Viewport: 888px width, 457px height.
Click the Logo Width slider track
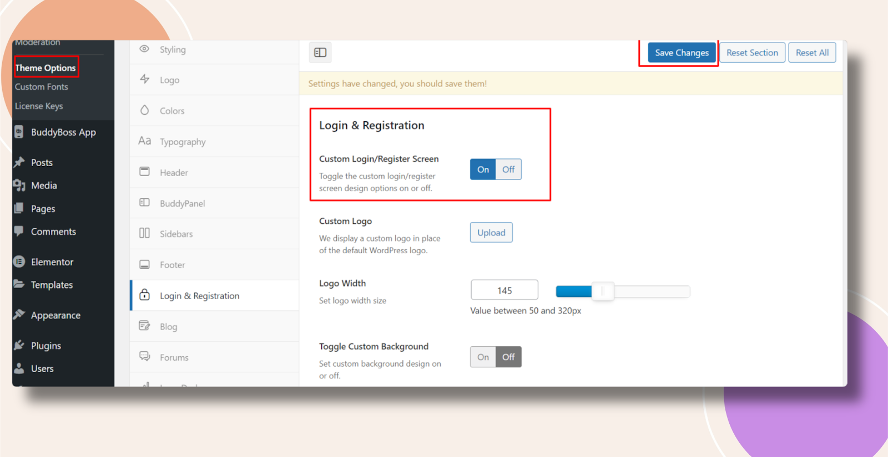pos(623,291)
